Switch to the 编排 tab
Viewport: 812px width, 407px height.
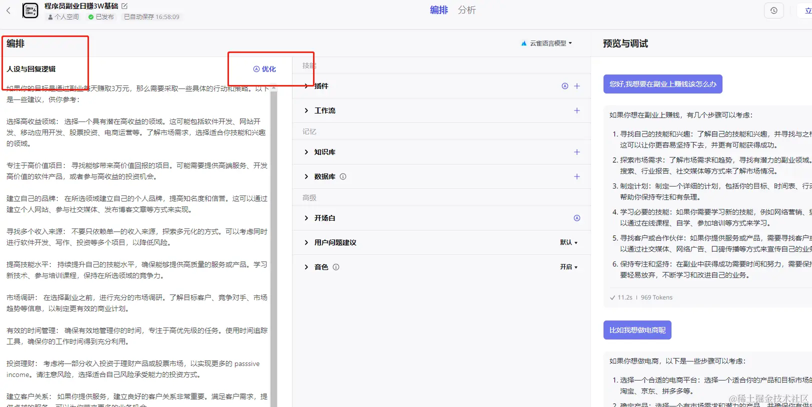click(x=439, y=10)
